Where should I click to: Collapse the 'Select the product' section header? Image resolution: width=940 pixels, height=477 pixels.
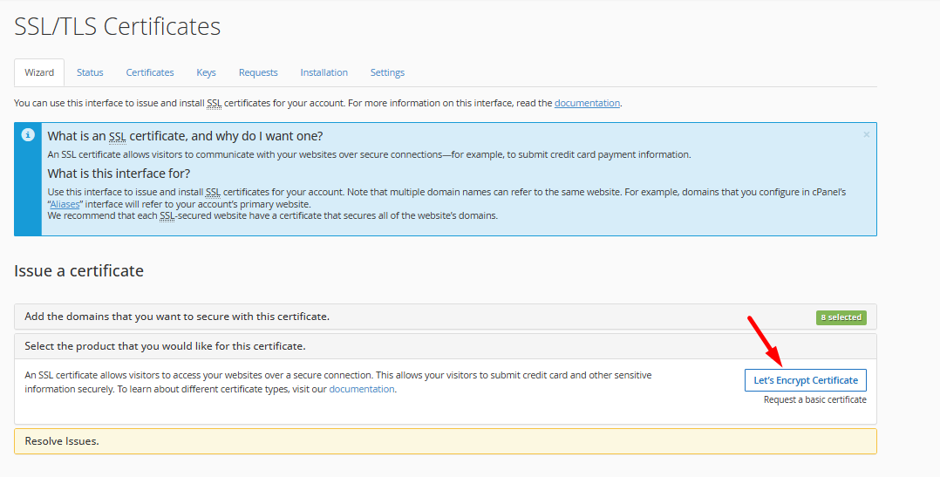[165, 346]
